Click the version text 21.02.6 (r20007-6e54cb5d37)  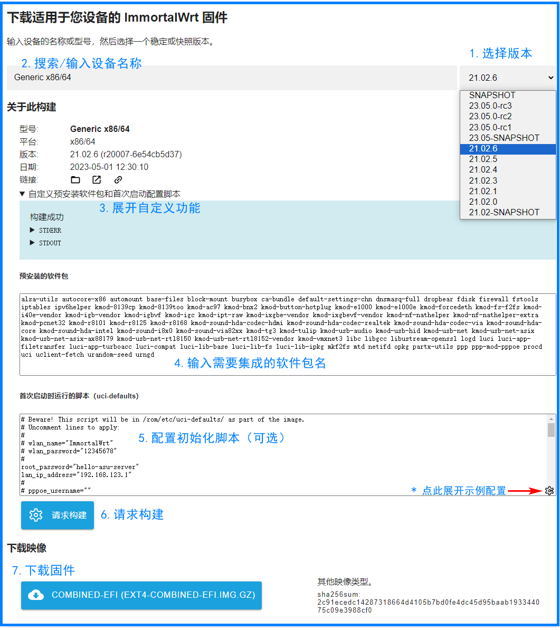(126, 155)
